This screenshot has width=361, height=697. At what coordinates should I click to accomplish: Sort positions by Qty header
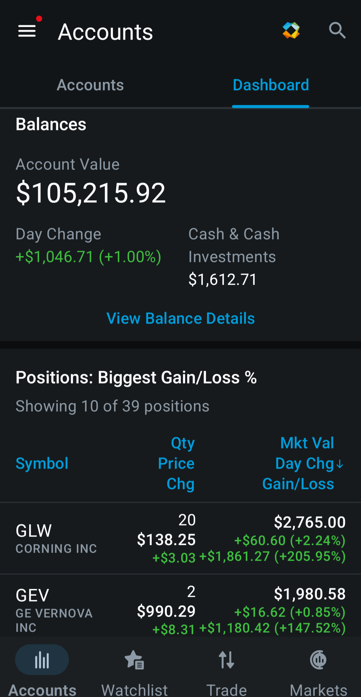[183, 443]
